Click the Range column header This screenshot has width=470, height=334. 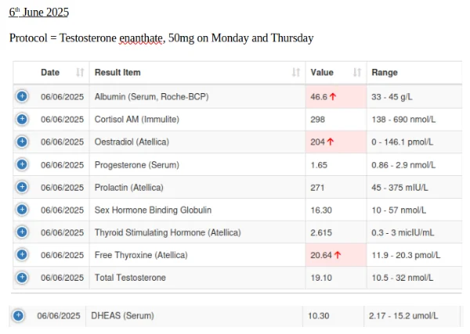click(385, 73)
